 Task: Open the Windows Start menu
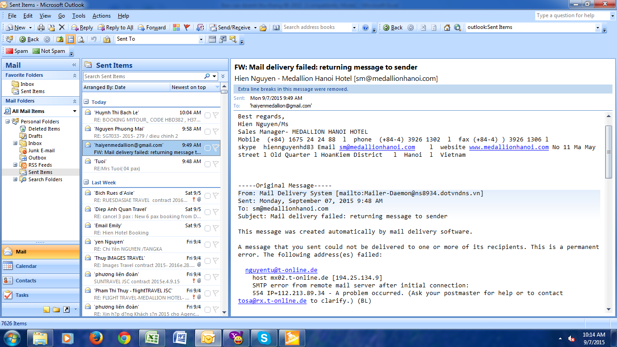tap(12, 338)
